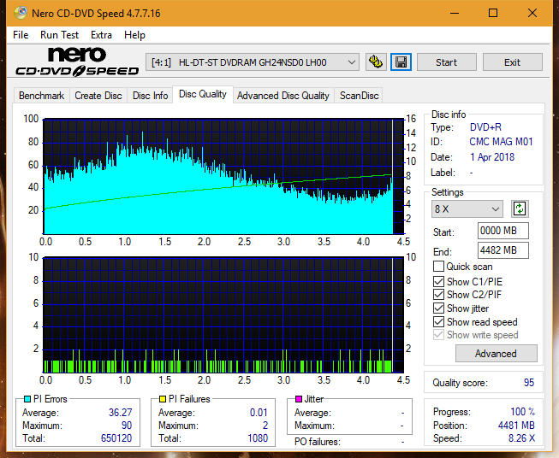Viewport: 559px width, 458px height.
Task: Switch to the ScanDisc tab
Action: pos(359,96)
